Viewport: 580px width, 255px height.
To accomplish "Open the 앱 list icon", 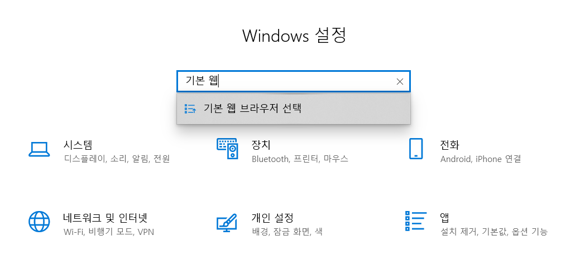I will tap(416, 221).
